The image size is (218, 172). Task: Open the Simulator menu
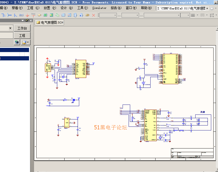click(x=99, y=8)
